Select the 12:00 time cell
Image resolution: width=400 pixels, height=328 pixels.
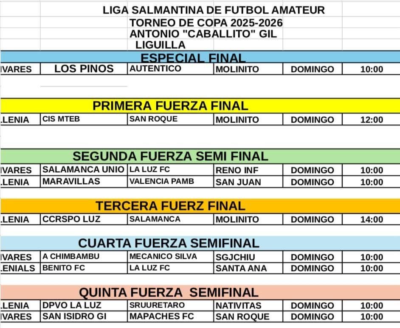[371, 120]
